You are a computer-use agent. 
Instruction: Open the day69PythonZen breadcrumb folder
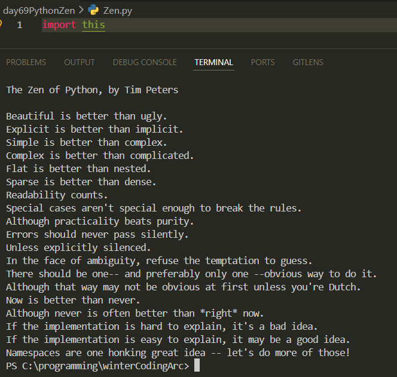[x=39, y=11]
